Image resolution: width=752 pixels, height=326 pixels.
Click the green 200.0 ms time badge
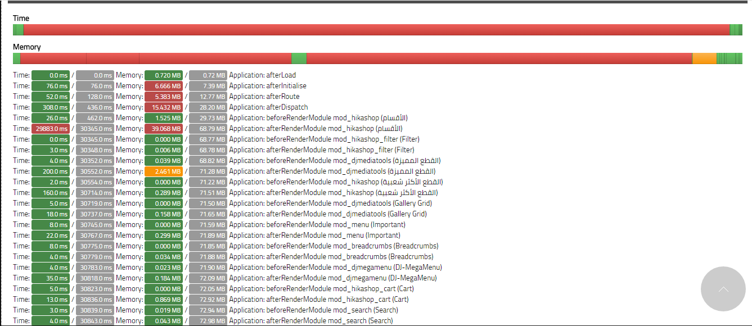[51, 171]
